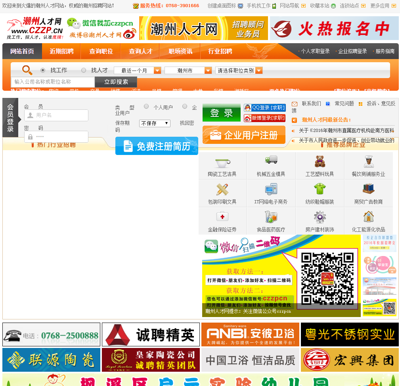This screenshot has width=400, height=386.
Task: Open the 最近一个月 time range dropdown
Action: click(x=138, y=71)
